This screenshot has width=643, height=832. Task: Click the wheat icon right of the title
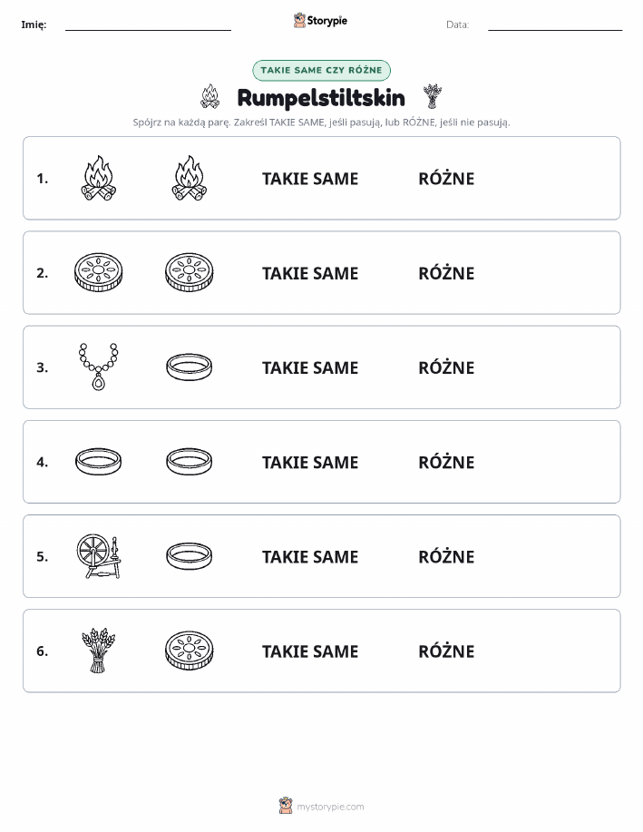pos(433,96)
